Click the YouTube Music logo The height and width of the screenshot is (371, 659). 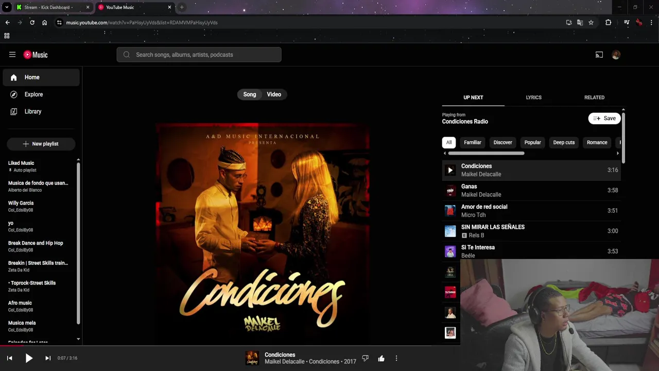tap(36, 55)
